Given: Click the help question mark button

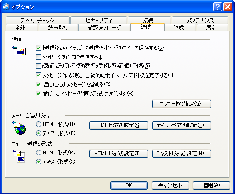Looking at the screenshot, I should pos(218,7).
